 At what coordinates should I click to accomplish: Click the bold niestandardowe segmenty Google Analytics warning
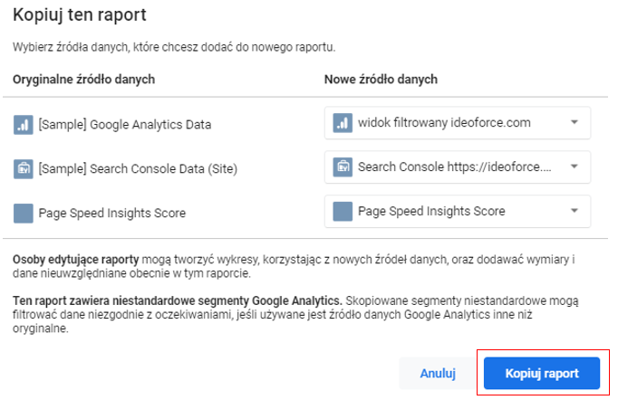coord(176,300)
